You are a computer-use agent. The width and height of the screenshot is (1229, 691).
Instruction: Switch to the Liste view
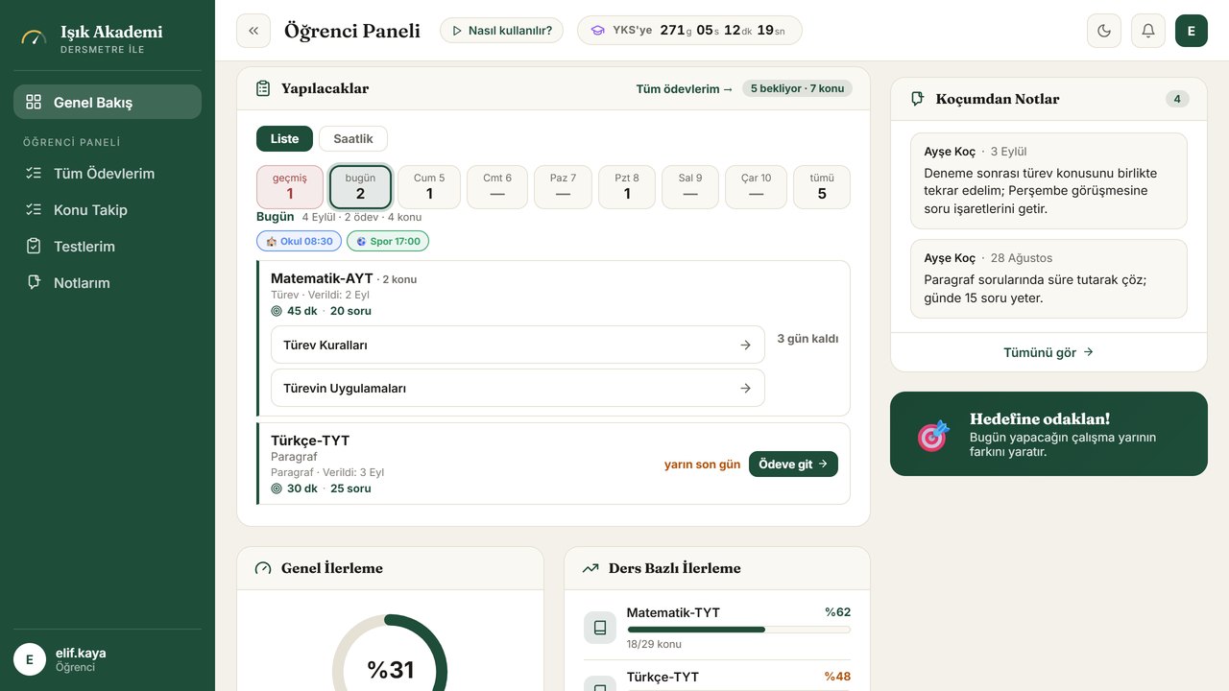[284, 139]
